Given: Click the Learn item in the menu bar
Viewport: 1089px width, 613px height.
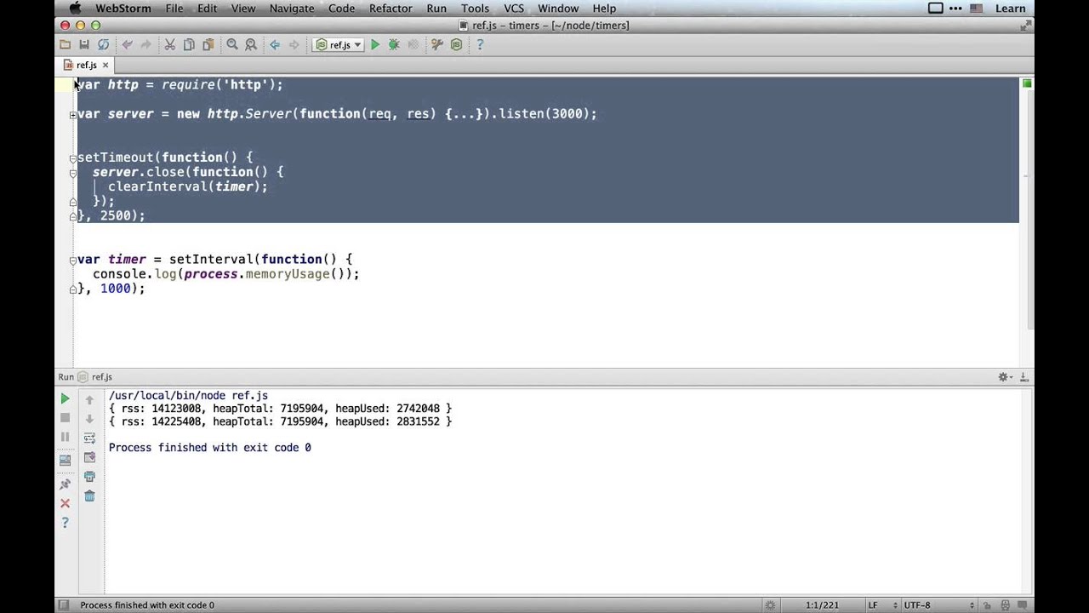Looking at the screenshot, I should coord(1010,9).
